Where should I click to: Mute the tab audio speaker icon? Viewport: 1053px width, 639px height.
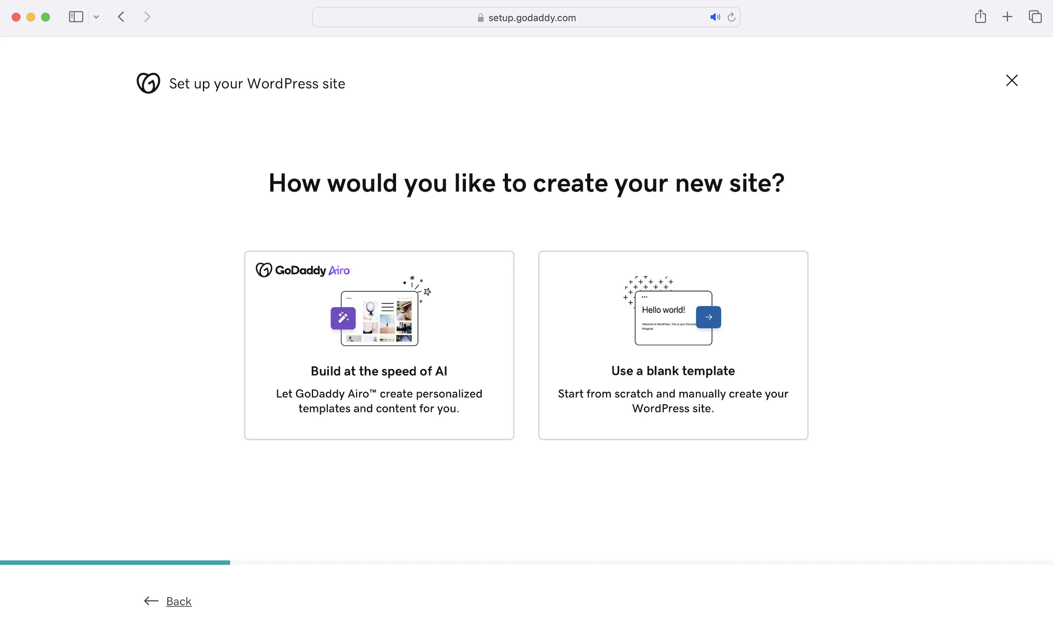pyautogui.click(x=715, y=17)
